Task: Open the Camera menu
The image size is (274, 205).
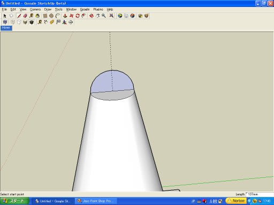Action: (35, 10)
